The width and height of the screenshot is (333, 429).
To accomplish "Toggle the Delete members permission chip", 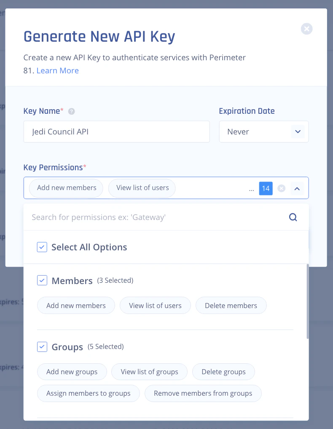I will click(231, 306).
